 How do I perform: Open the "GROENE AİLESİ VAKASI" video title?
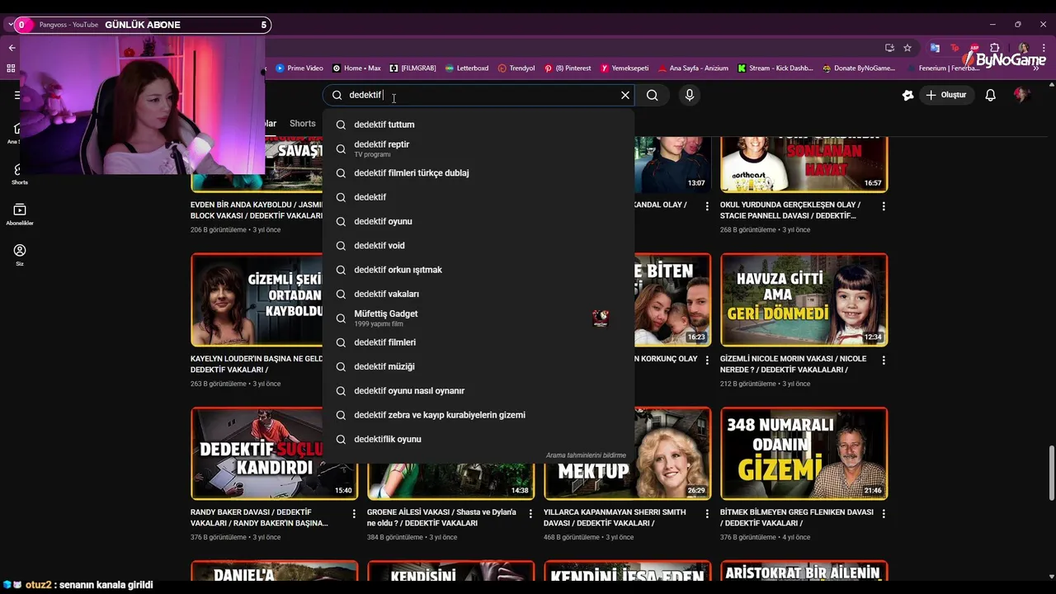coord(441,517)
